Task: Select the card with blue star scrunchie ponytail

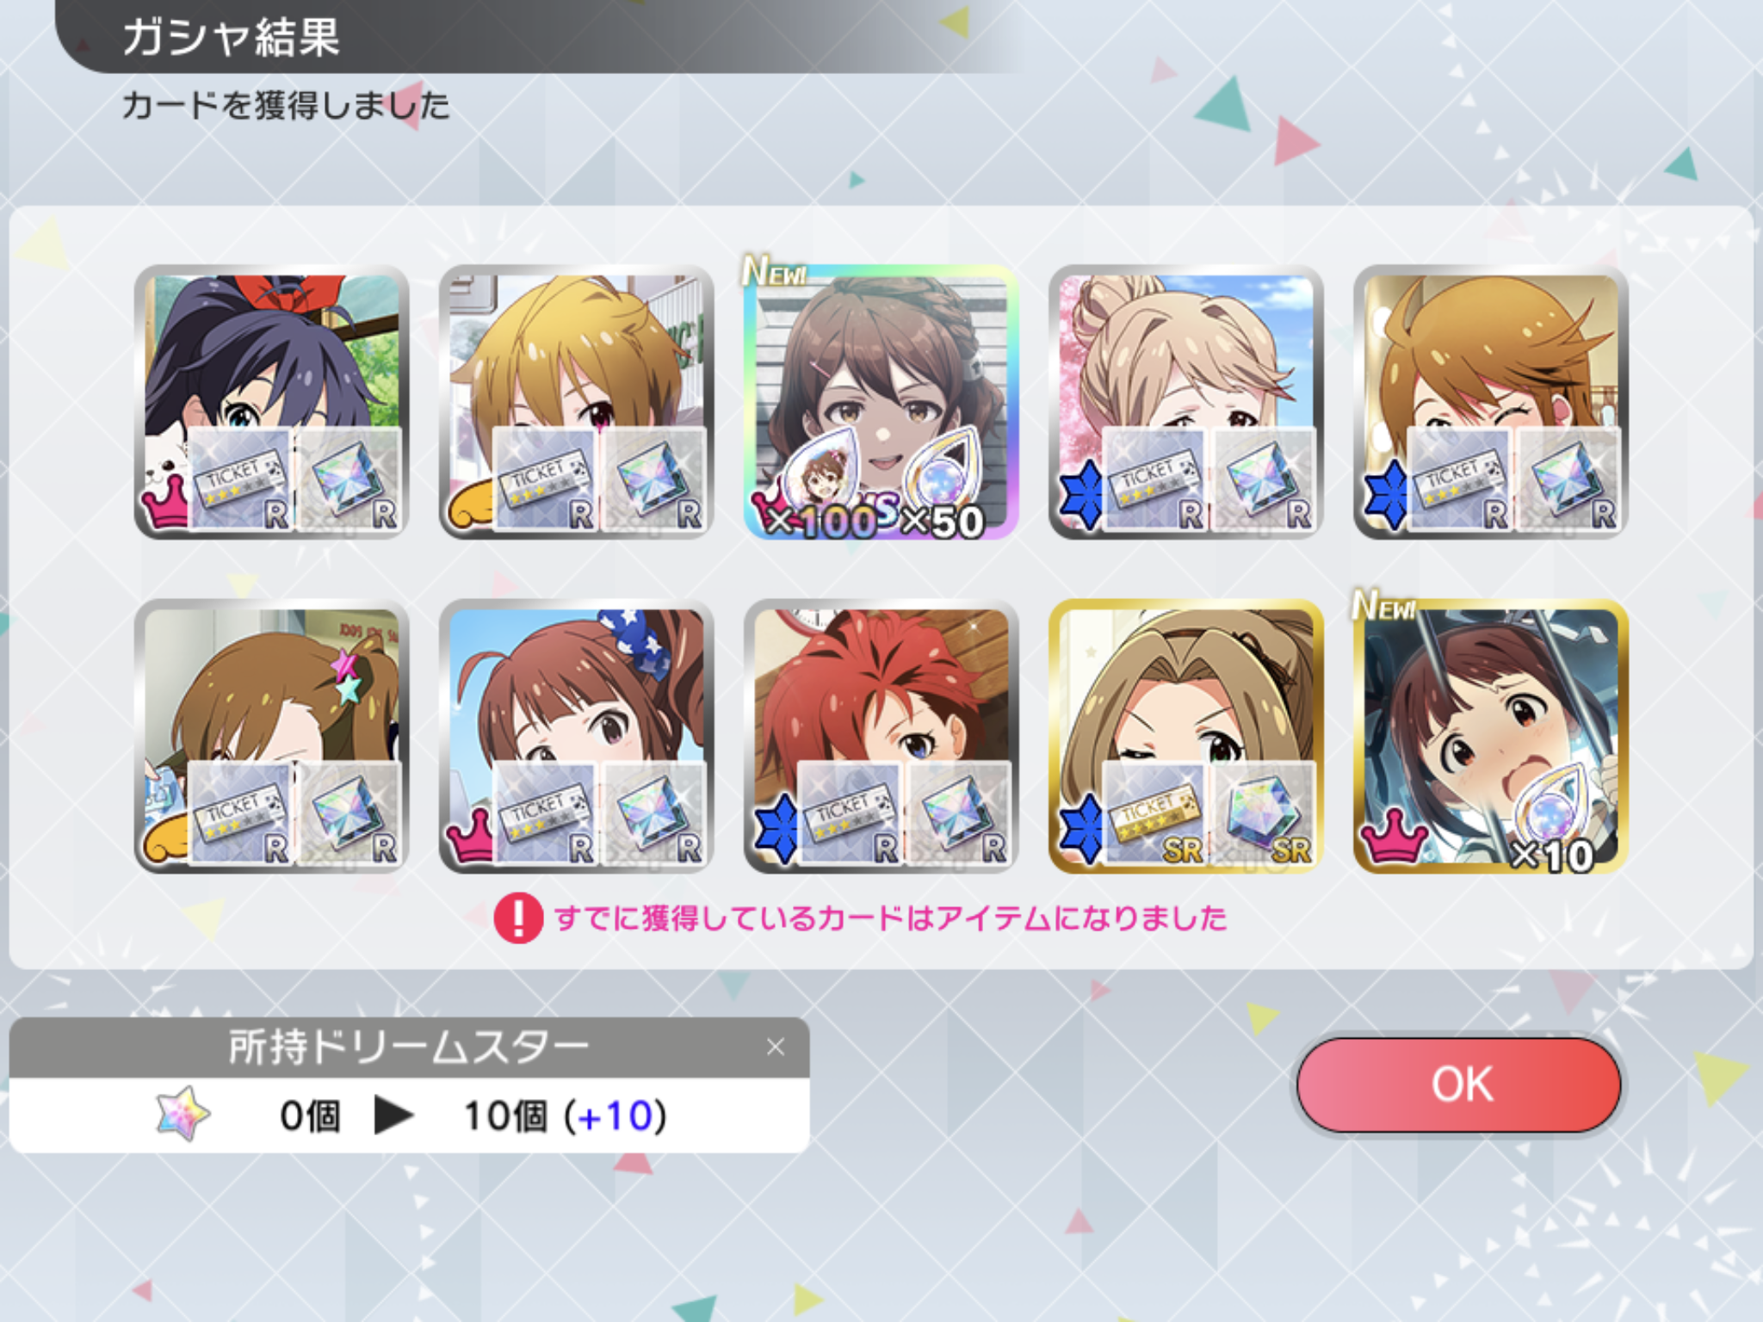Action: (x=576, y=737)
